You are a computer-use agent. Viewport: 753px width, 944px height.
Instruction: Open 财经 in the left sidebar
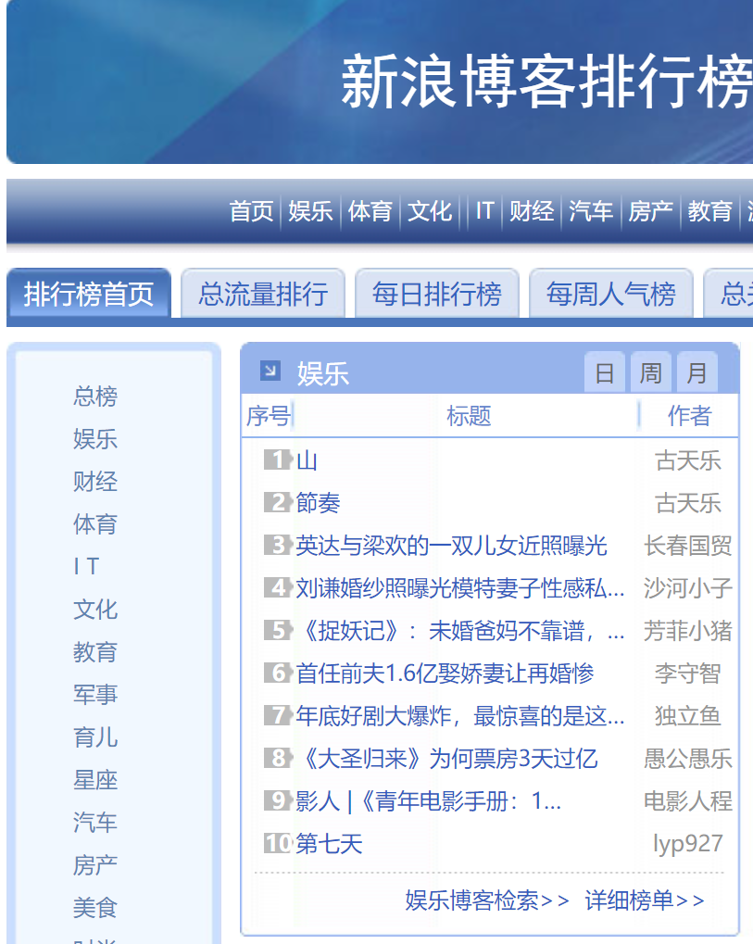click(x=95, y=482)
